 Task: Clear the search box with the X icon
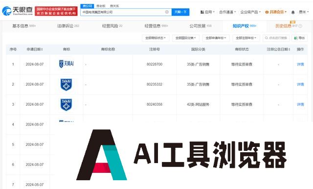[x=167, y=12]
